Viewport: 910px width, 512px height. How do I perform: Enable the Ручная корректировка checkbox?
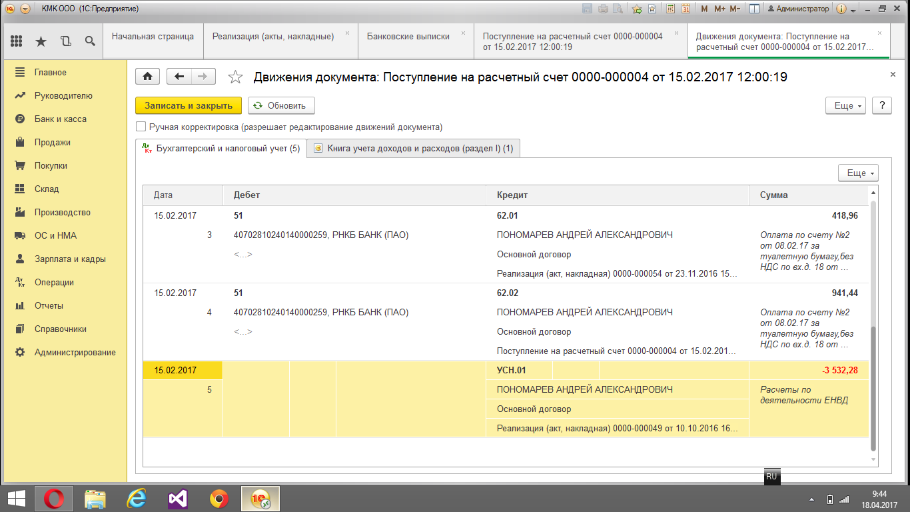click(141, 127)
